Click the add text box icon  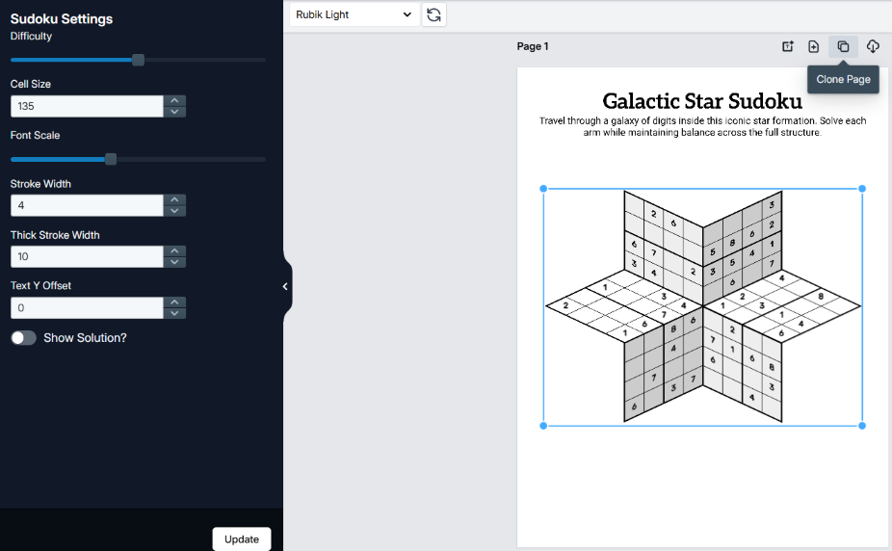tap(787, 46)
